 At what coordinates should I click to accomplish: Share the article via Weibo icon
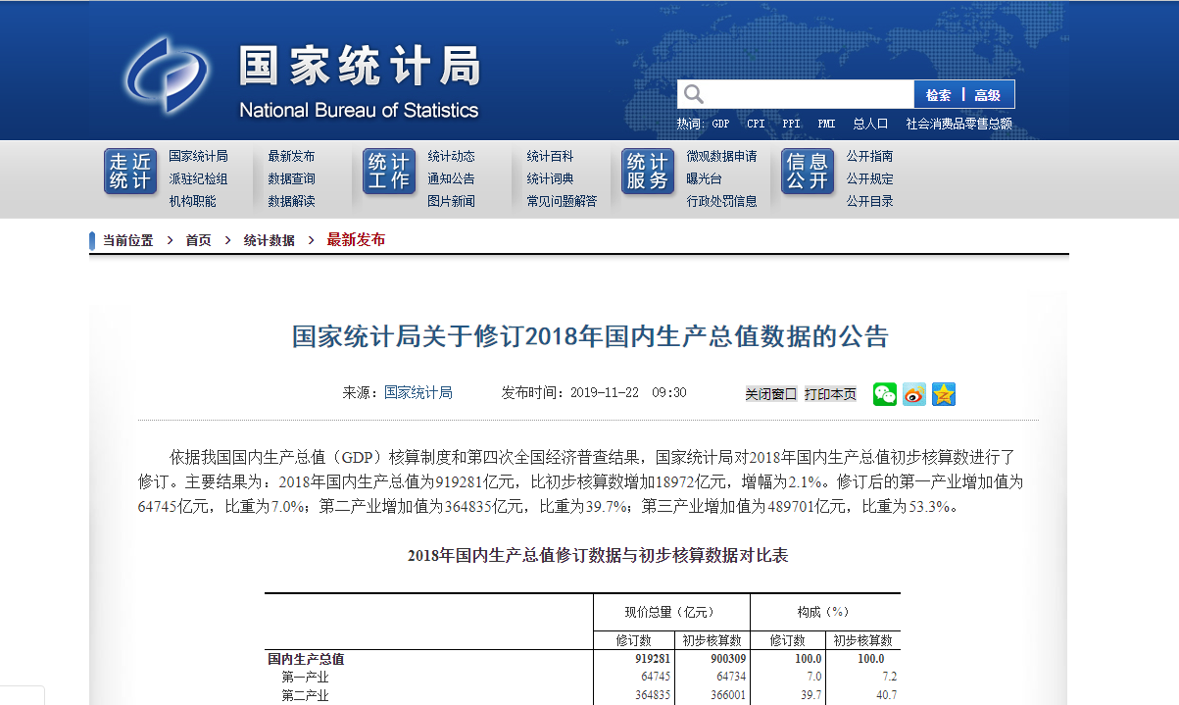[914, 394]
